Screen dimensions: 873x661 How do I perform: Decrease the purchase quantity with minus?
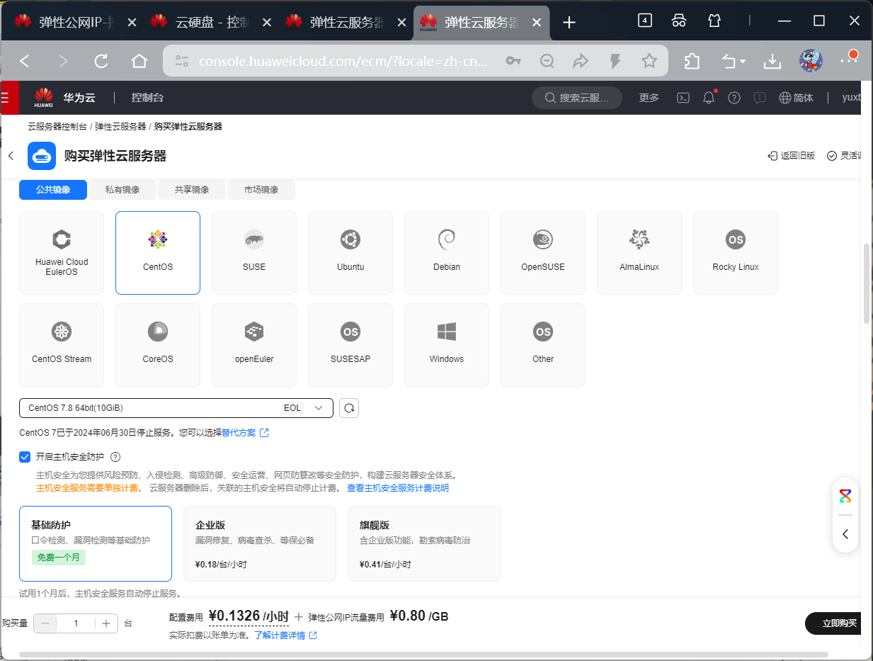click(x=46, y=623)
